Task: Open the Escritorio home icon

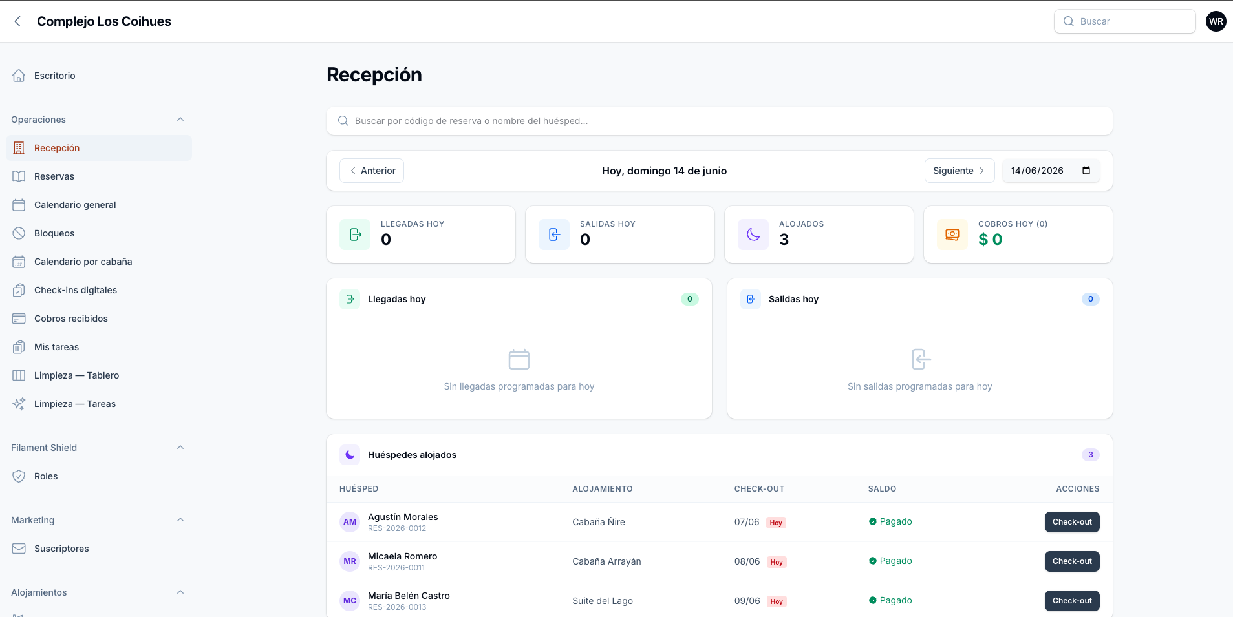Action: 19,76
